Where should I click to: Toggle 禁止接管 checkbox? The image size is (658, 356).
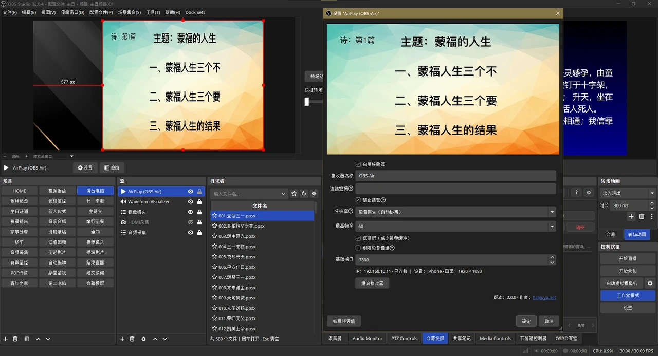point(358,200)
